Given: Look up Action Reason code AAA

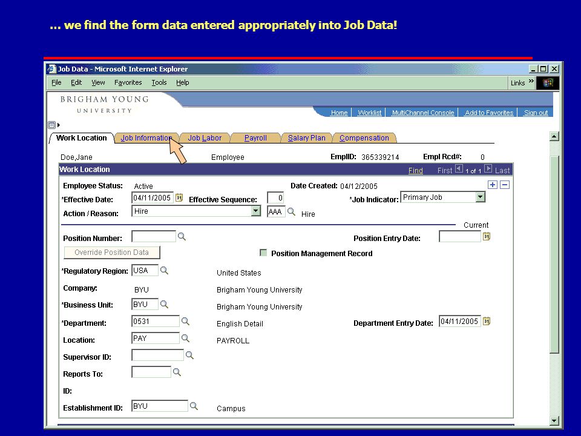Looking at the screenshot, I should (291, 212).
